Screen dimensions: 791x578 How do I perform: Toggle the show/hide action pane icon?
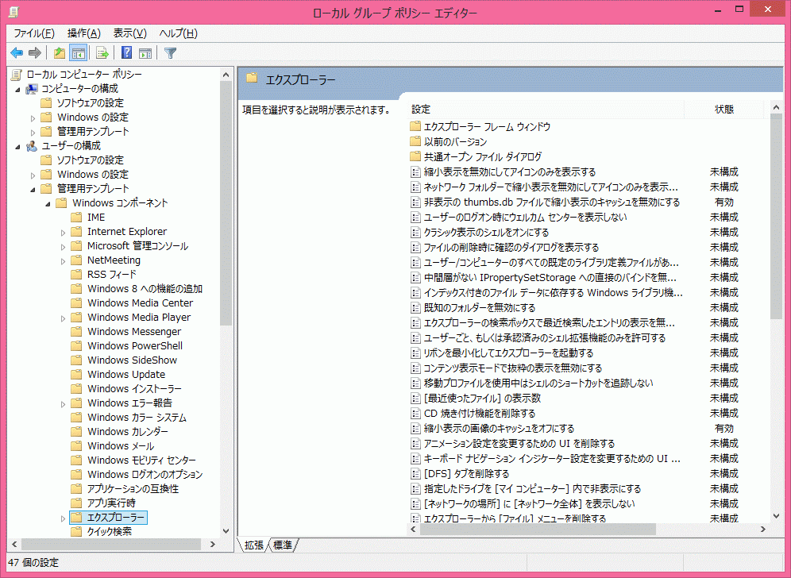pos(145,52)
